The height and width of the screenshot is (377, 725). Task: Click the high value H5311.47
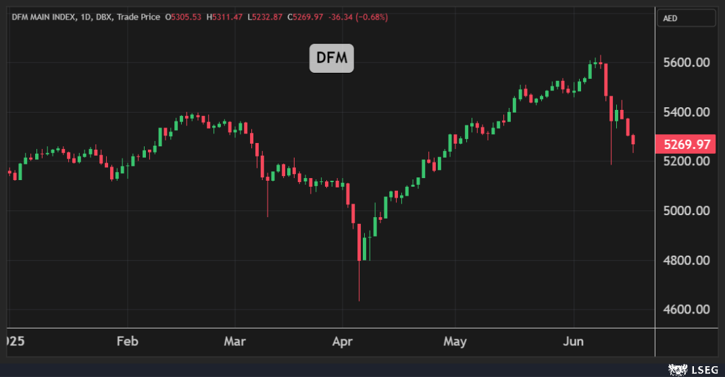pyautogui.click(x=224, y=17)
